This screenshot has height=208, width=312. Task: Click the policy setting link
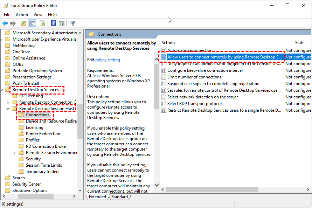108,60
